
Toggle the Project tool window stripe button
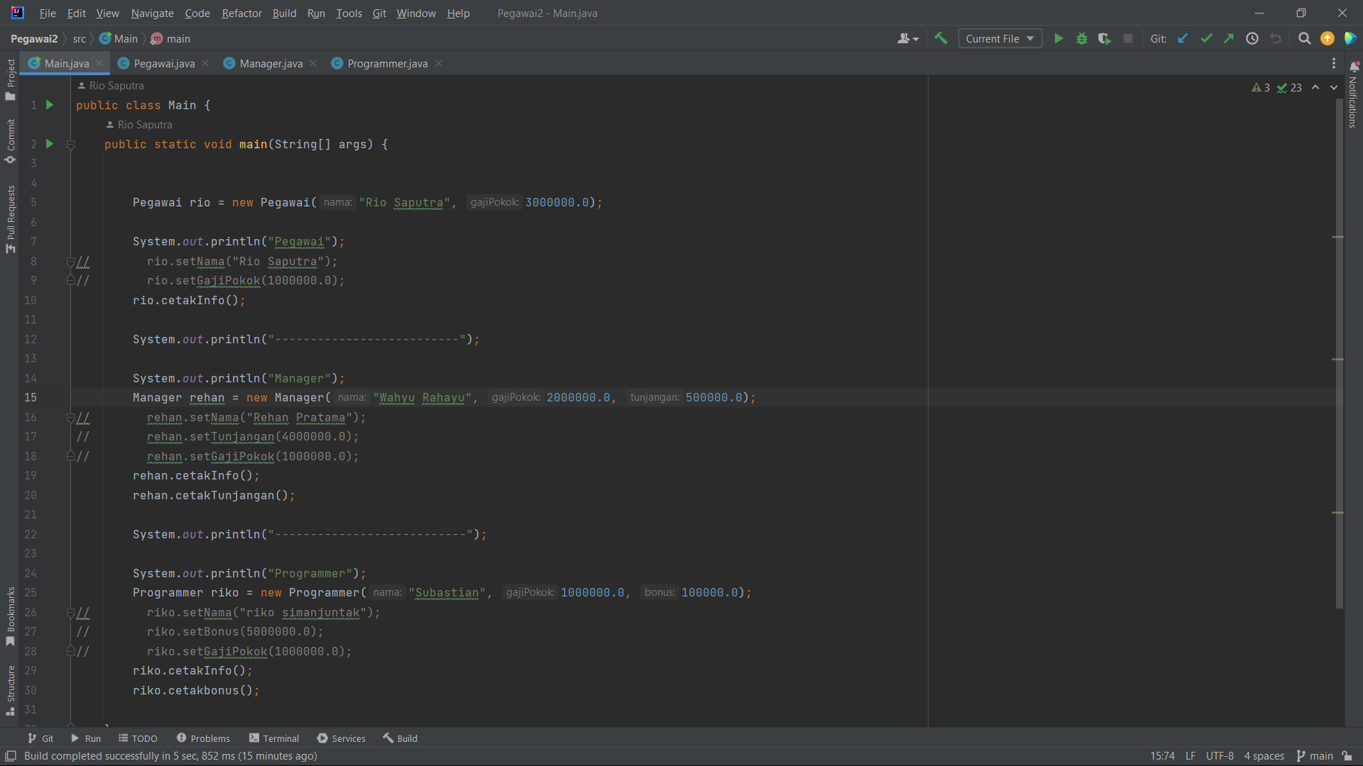point(10,77)
